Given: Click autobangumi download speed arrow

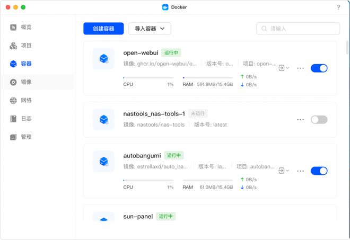Looking at the screenshot, I should 242,188.
